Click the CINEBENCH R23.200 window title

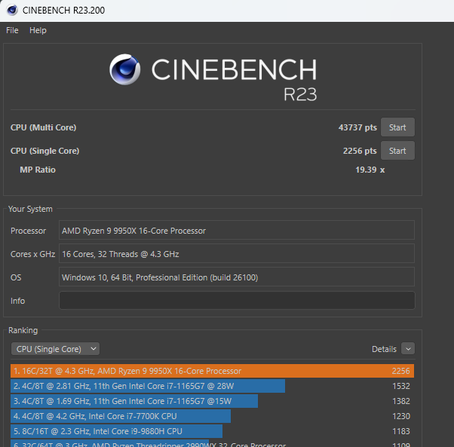[x=63, y=10]
